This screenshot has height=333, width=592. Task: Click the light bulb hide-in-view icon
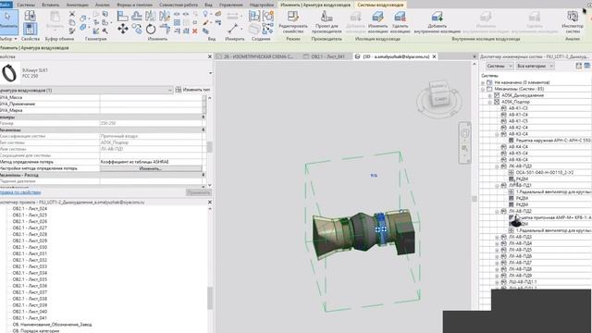pos(205,14)
